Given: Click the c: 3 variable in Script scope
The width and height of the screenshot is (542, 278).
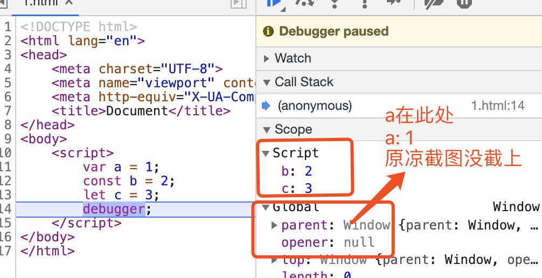Looking at the screenshot, I should click(297, 189).
